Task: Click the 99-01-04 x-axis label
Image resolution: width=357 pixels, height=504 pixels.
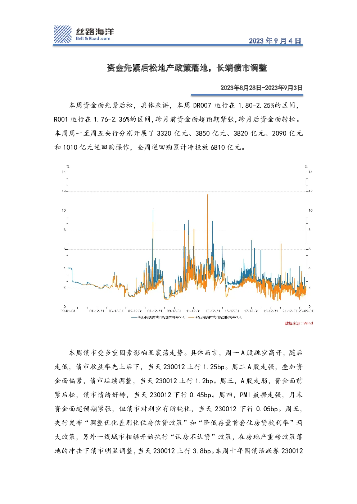Action: pyautogui.click(x=68, y=311)
